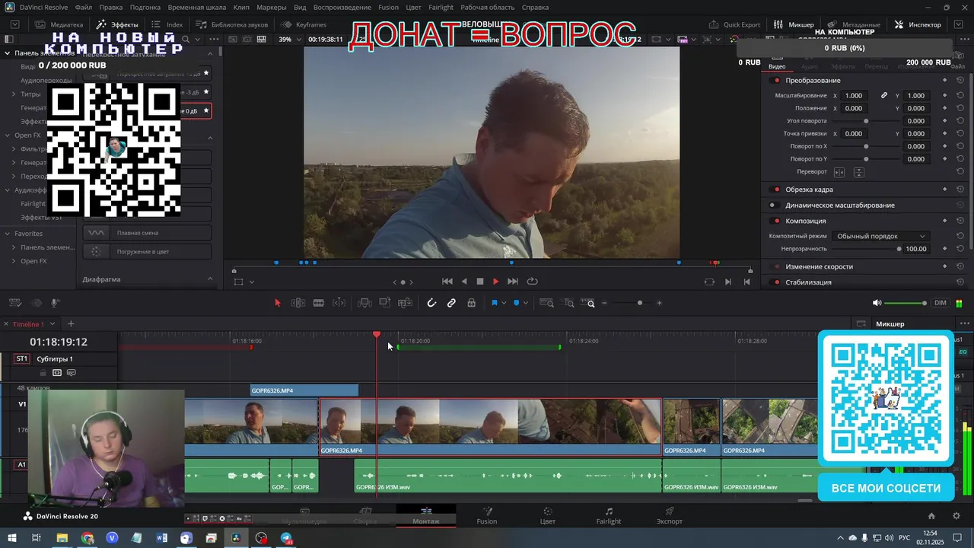Toggle Loop playback icon

click(x=533, y=282)
